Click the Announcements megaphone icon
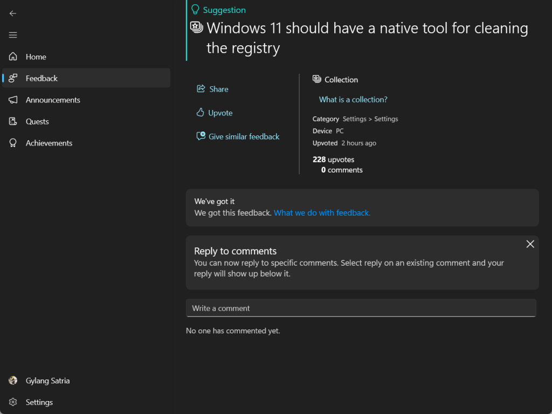 [x=12, y=100]
